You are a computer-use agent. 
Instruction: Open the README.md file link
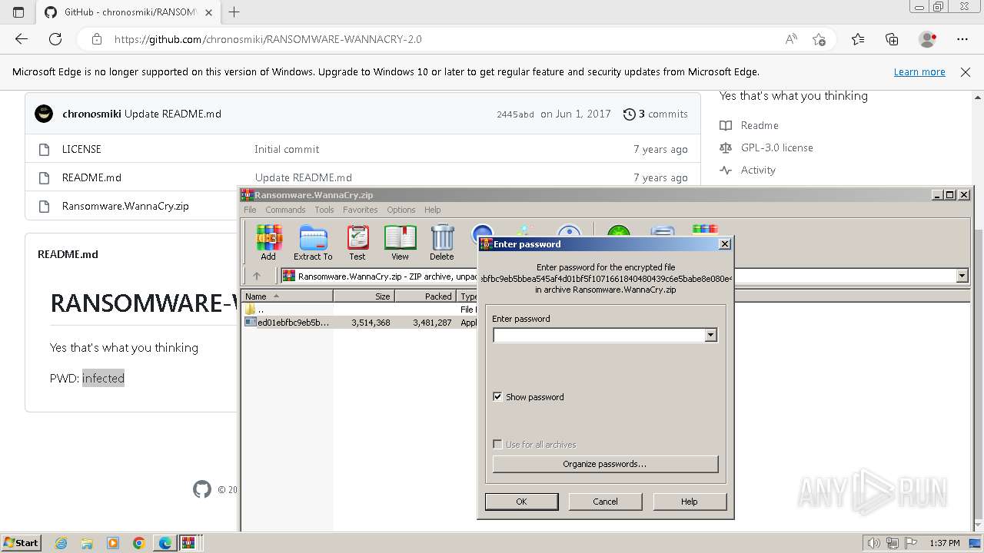91,177
